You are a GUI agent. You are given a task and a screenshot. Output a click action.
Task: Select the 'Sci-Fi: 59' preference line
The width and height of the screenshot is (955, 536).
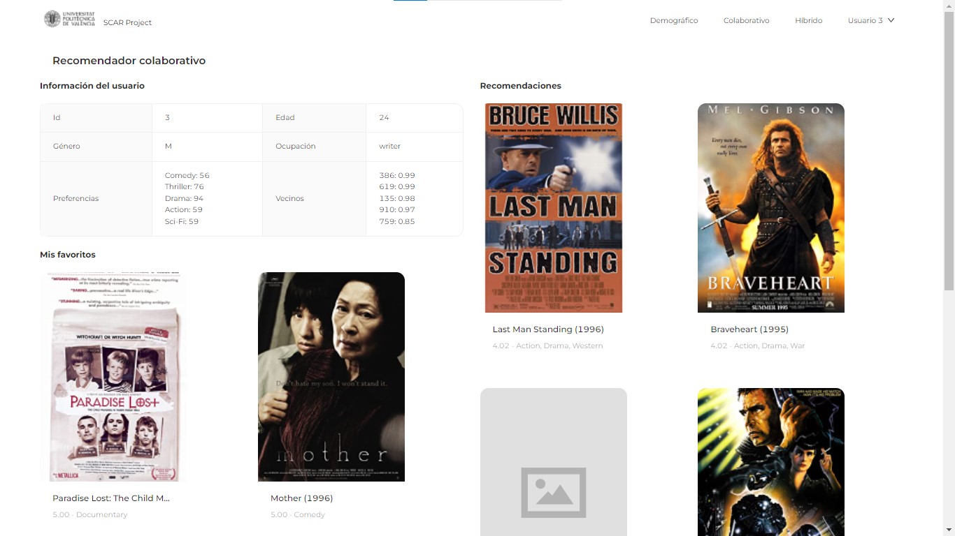coord(182,221)
